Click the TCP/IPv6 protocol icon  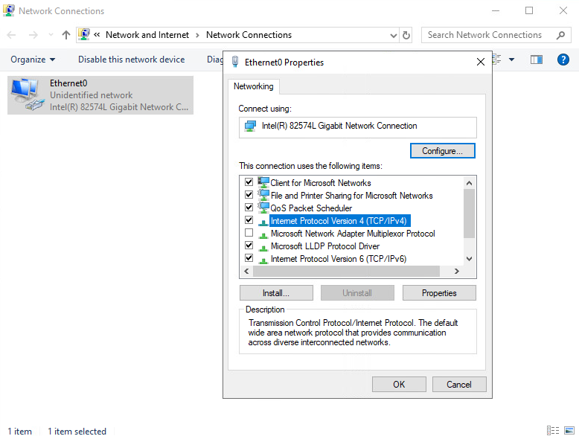point(263,260)
